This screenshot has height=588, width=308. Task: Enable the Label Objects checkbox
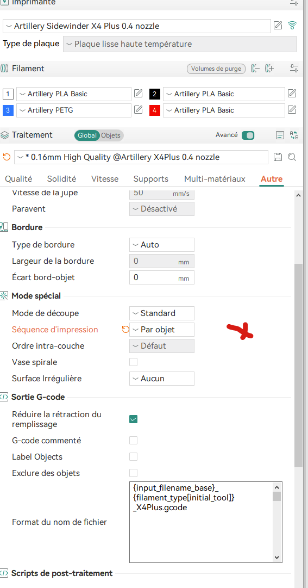tap(134, 457)
